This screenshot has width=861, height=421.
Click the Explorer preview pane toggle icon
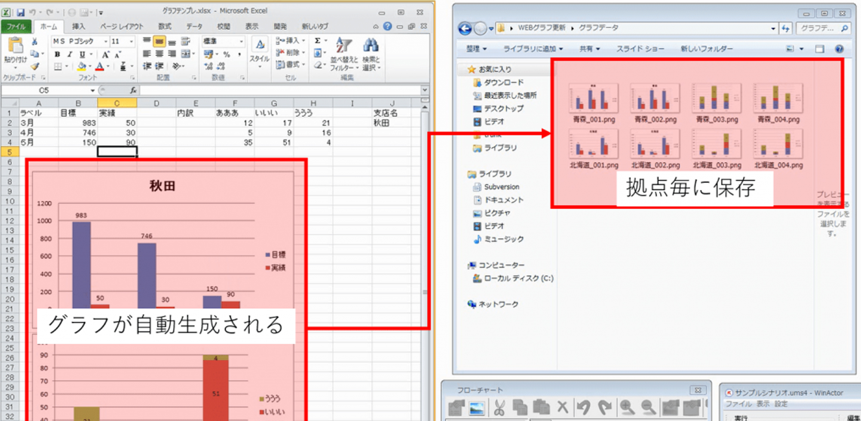pos(820,49)
